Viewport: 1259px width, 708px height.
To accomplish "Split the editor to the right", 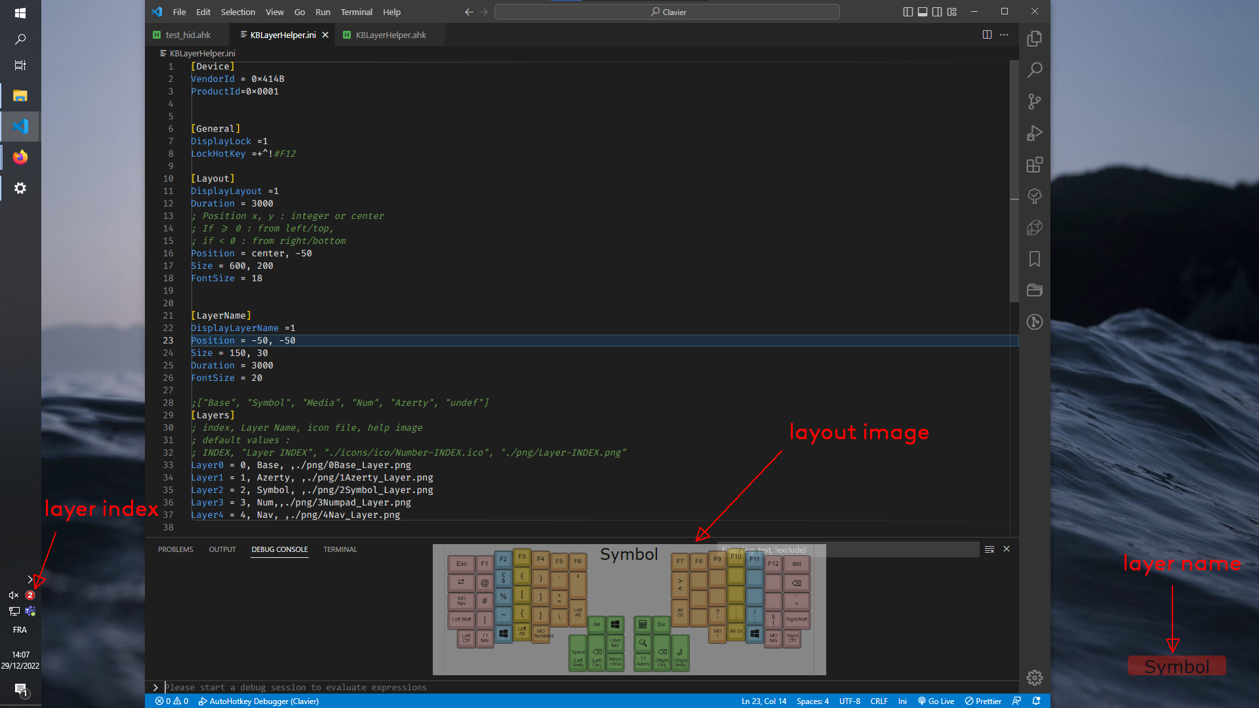I will click(987, 35).
